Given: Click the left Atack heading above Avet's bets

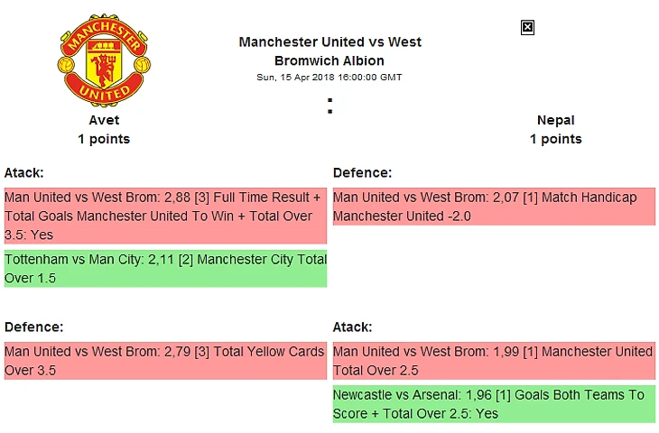Looking at the screenshot, I should click(24, 172).
